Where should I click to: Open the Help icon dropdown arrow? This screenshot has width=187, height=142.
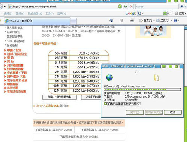(178, 21)
